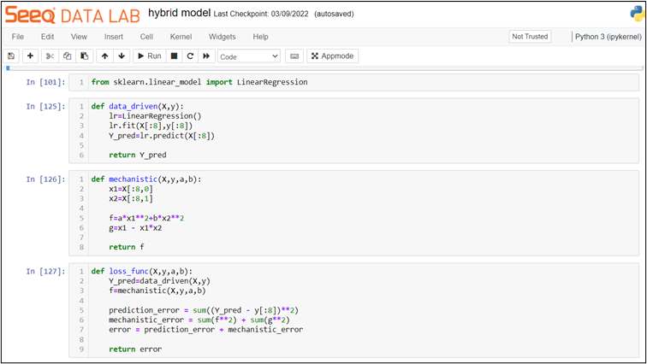Viewport: 647px width, 364px height.
Task: Open the Cell menu
Action: (146, 37)
